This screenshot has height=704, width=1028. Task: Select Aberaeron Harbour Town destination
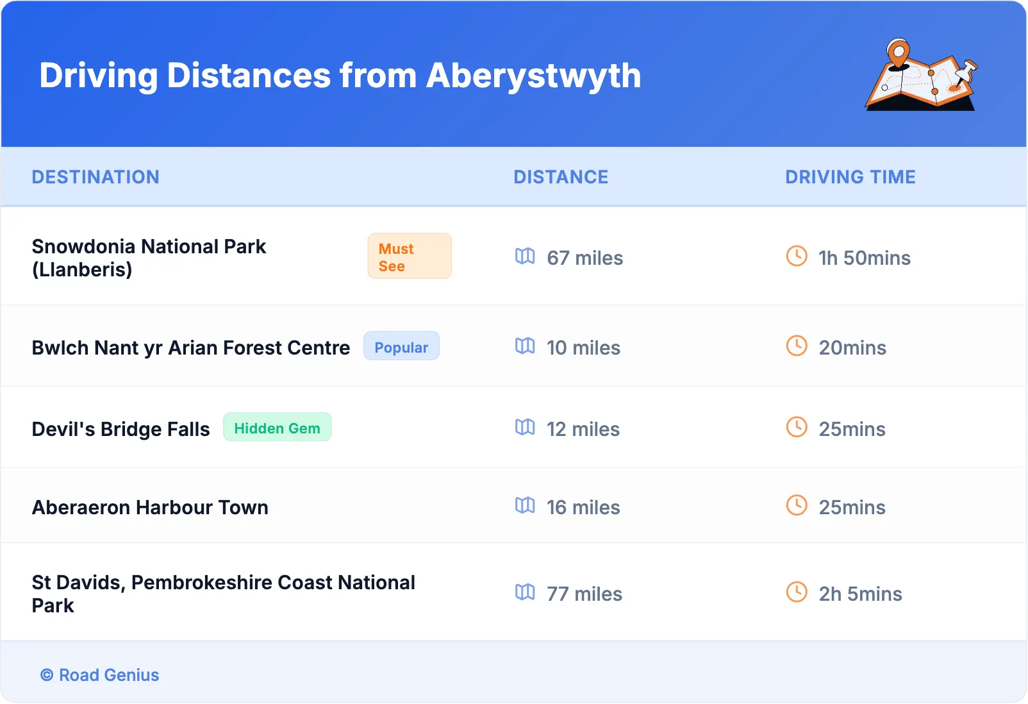point(150,507)
